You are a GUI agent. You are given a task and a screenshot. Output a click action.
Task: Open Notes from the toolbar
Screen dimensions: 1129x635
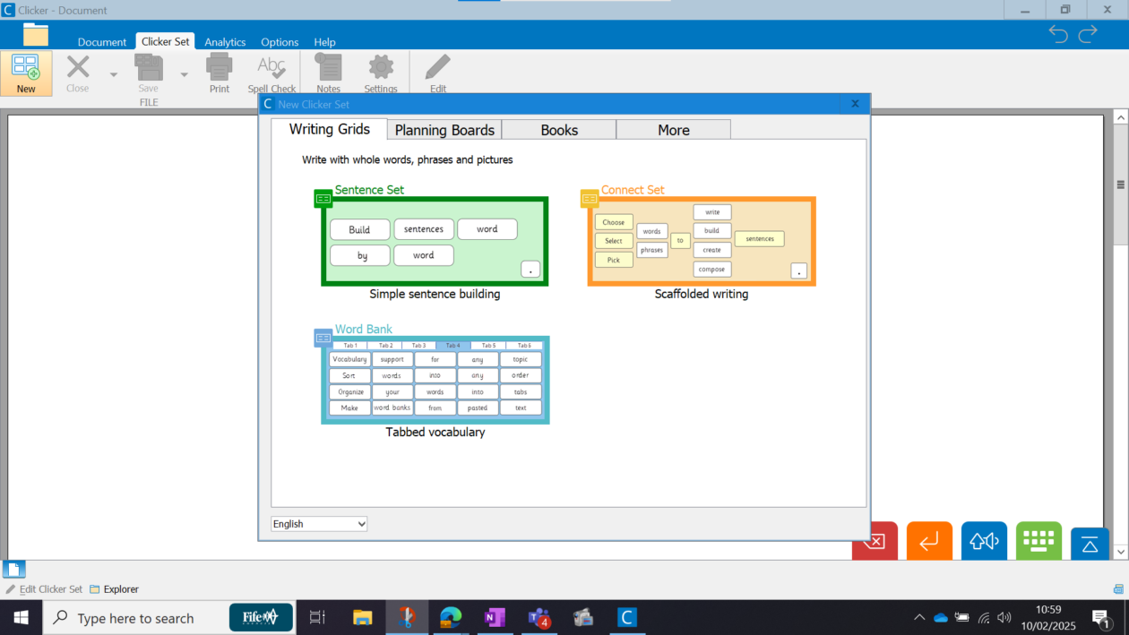[329, 73]
